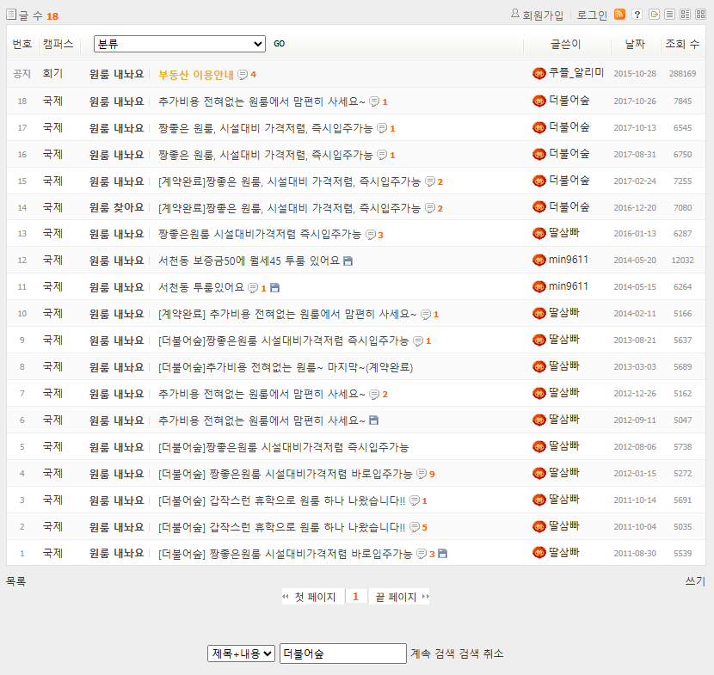Return to list via 목록 link
714x675 pixels.
point(14,580)
